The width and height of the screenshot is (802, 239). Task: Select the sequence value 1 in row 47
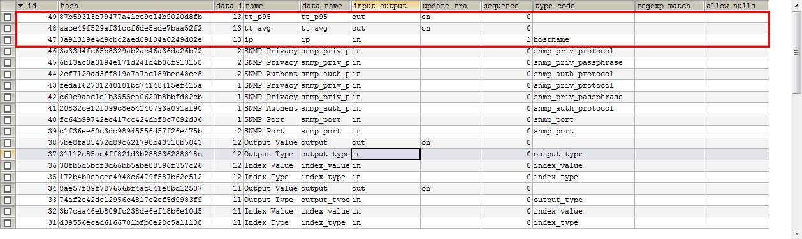point(507,40)
